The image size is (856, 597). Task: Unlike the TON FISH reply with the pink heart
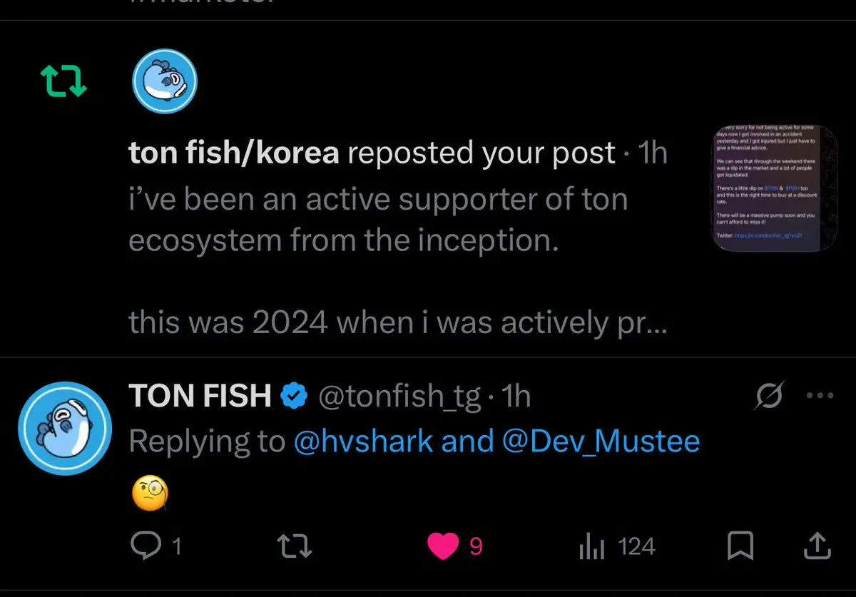click(444, 547)
